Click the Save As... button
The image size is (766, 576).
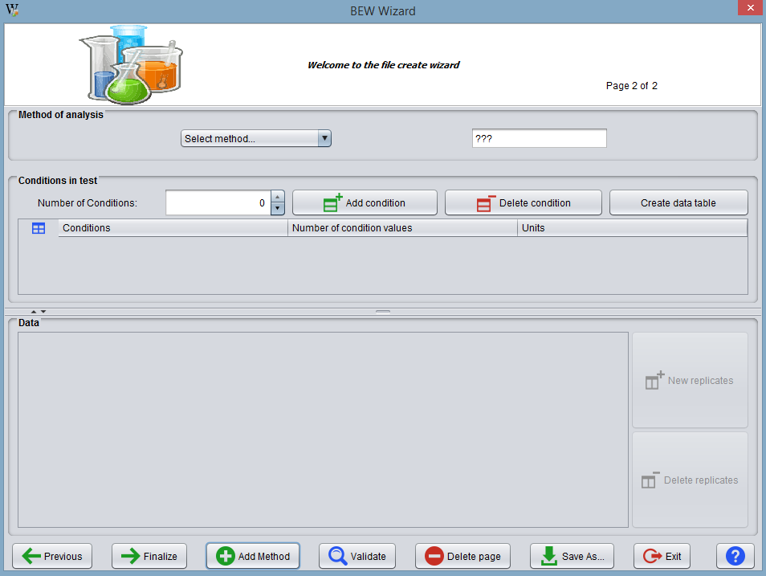coord(572,556)
